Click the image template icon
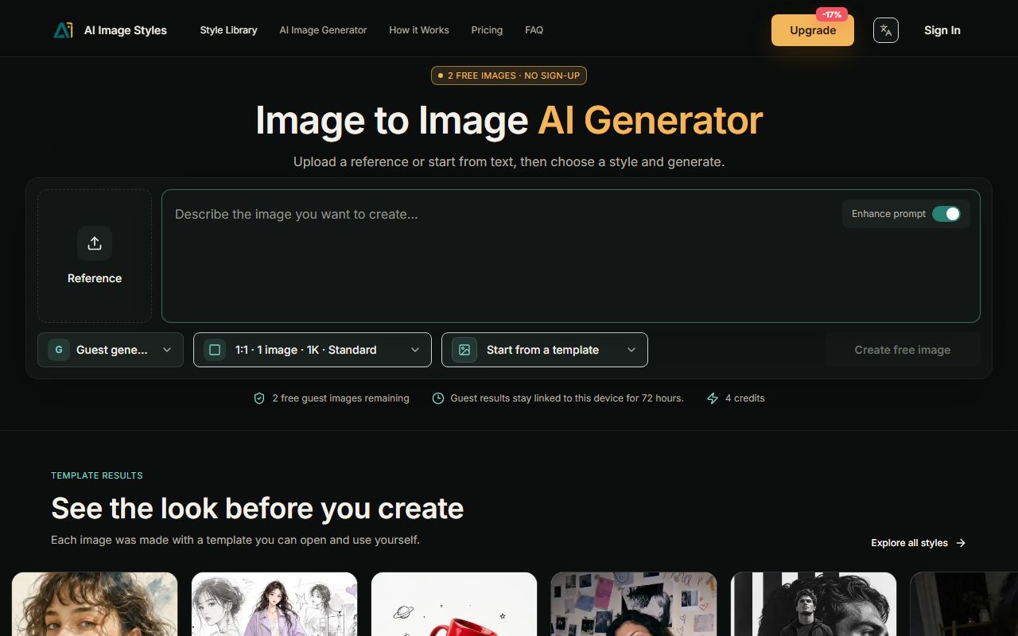 [x=464, y=350]
